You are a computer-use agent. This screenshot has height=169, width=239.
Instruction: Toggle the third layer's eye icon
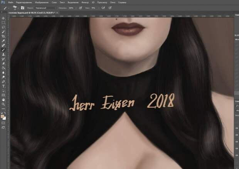[237, 142]
